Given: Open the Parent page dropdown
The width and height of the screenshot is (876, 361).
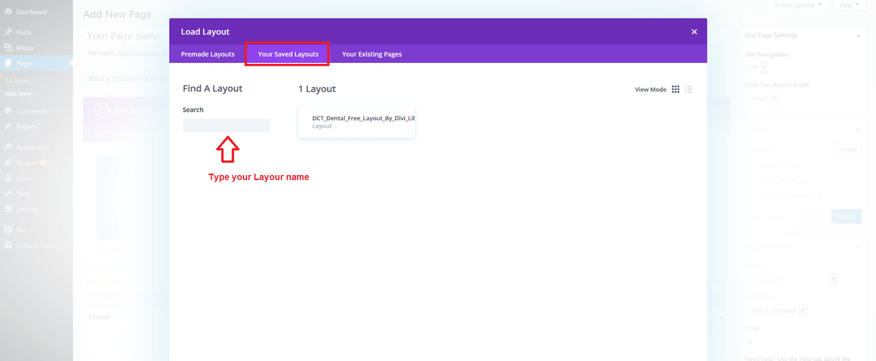Looking at the screenshot, I should click(791, 279).
